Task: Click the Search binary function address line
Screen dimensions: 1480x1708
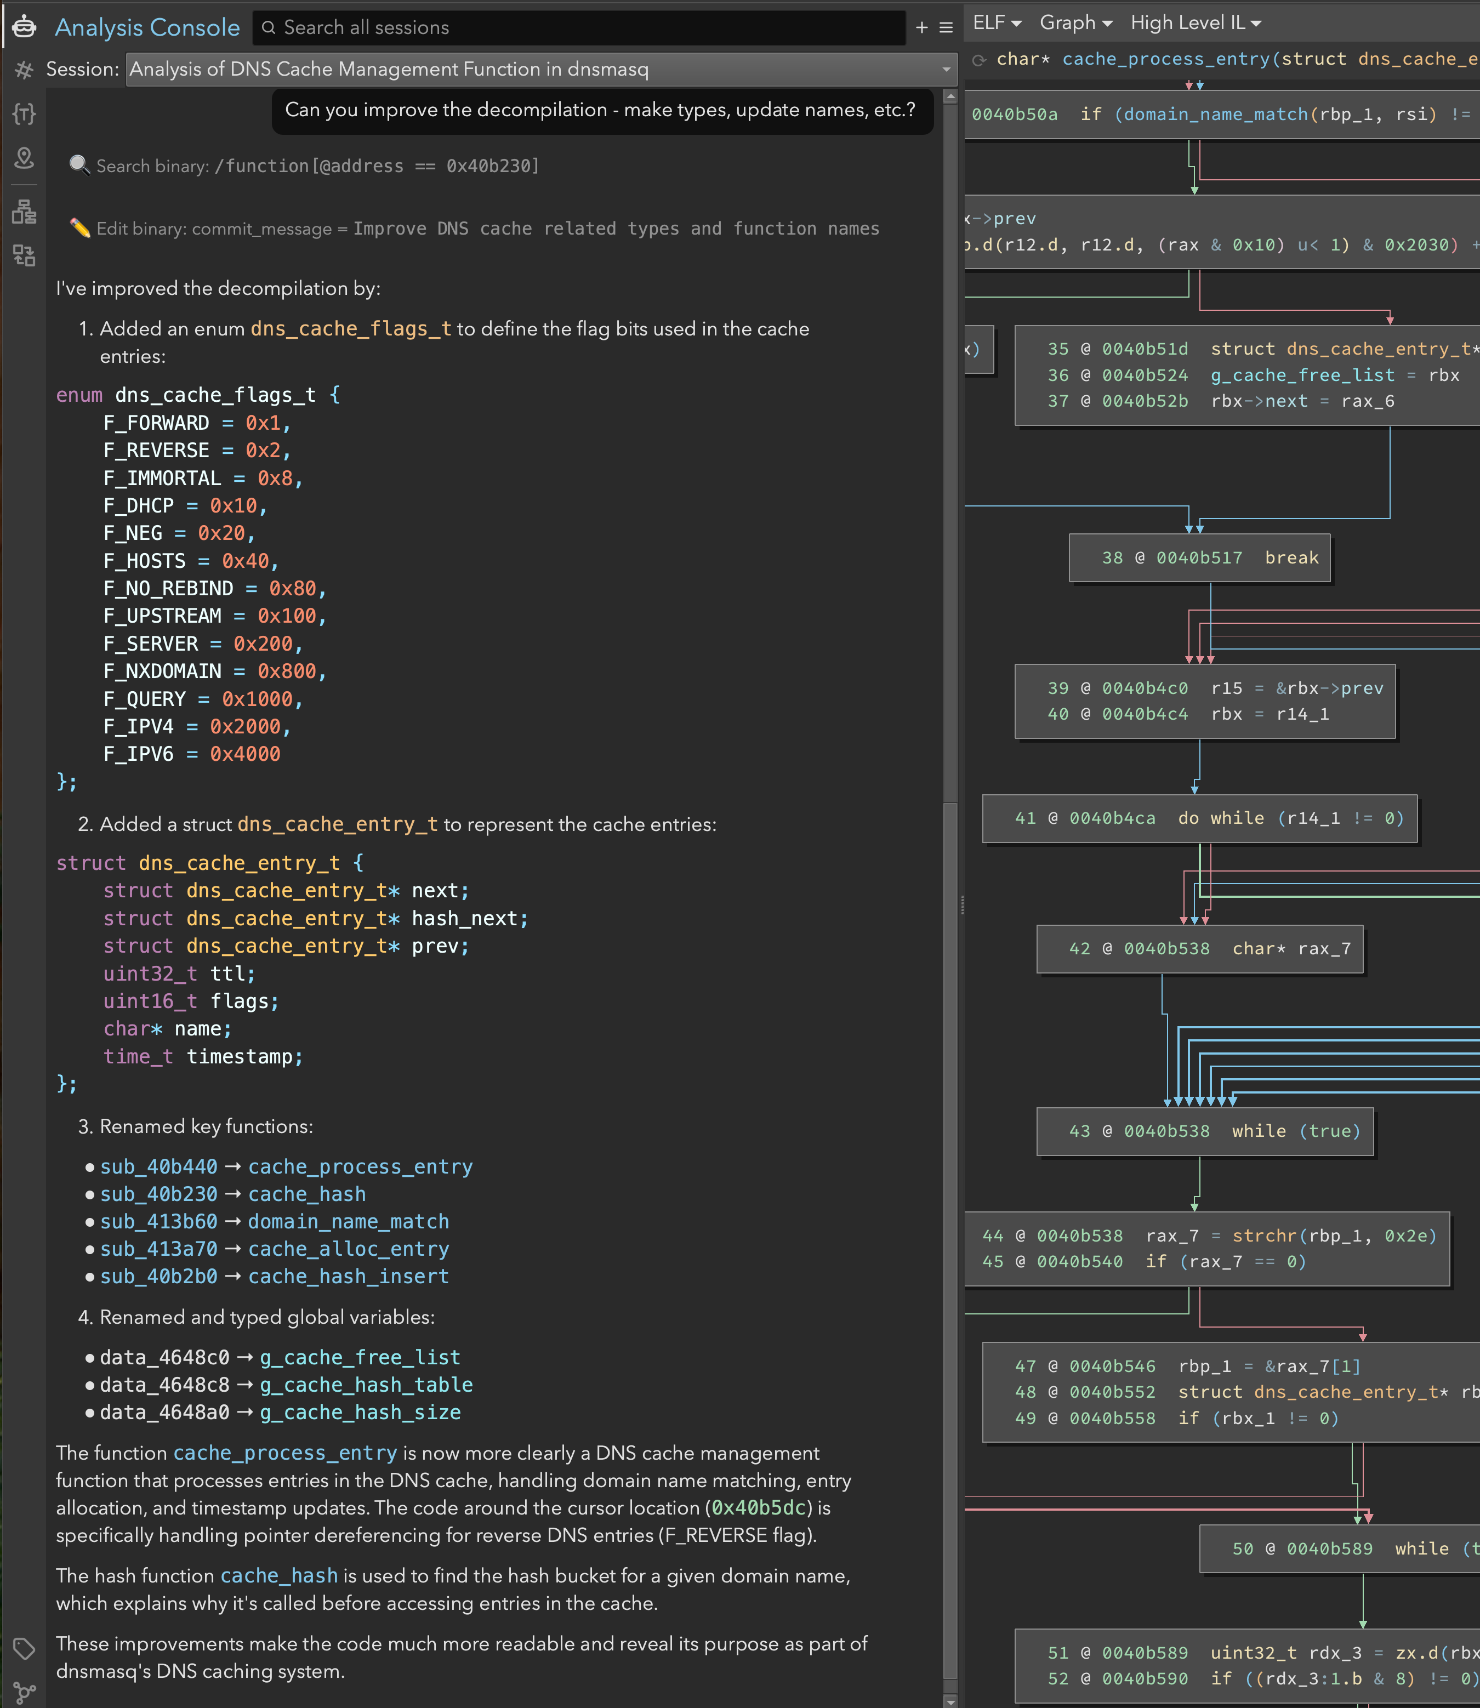Action: [305, 165]
